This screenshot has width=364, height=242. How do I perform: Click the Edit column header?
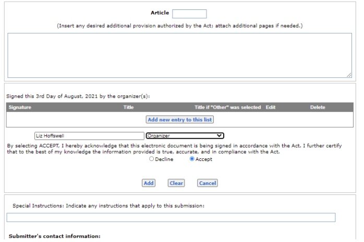click(270, 108)
